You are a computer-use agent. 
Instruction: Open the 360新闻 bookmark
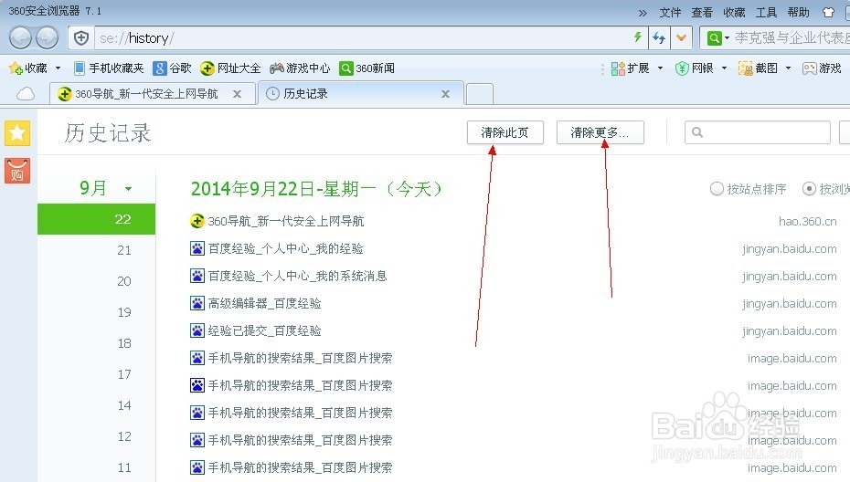click(367, 68)
